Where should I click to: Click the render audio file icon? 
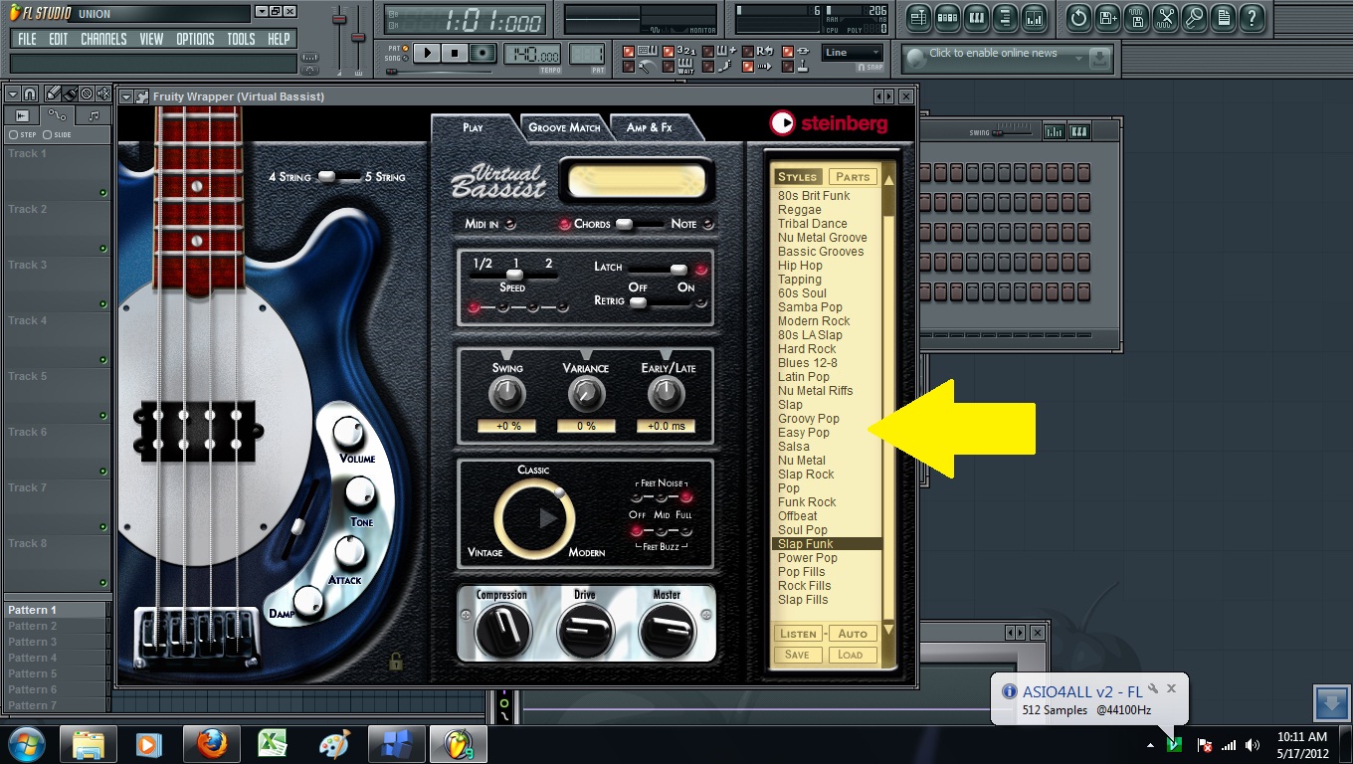(x=1136, y=17)
